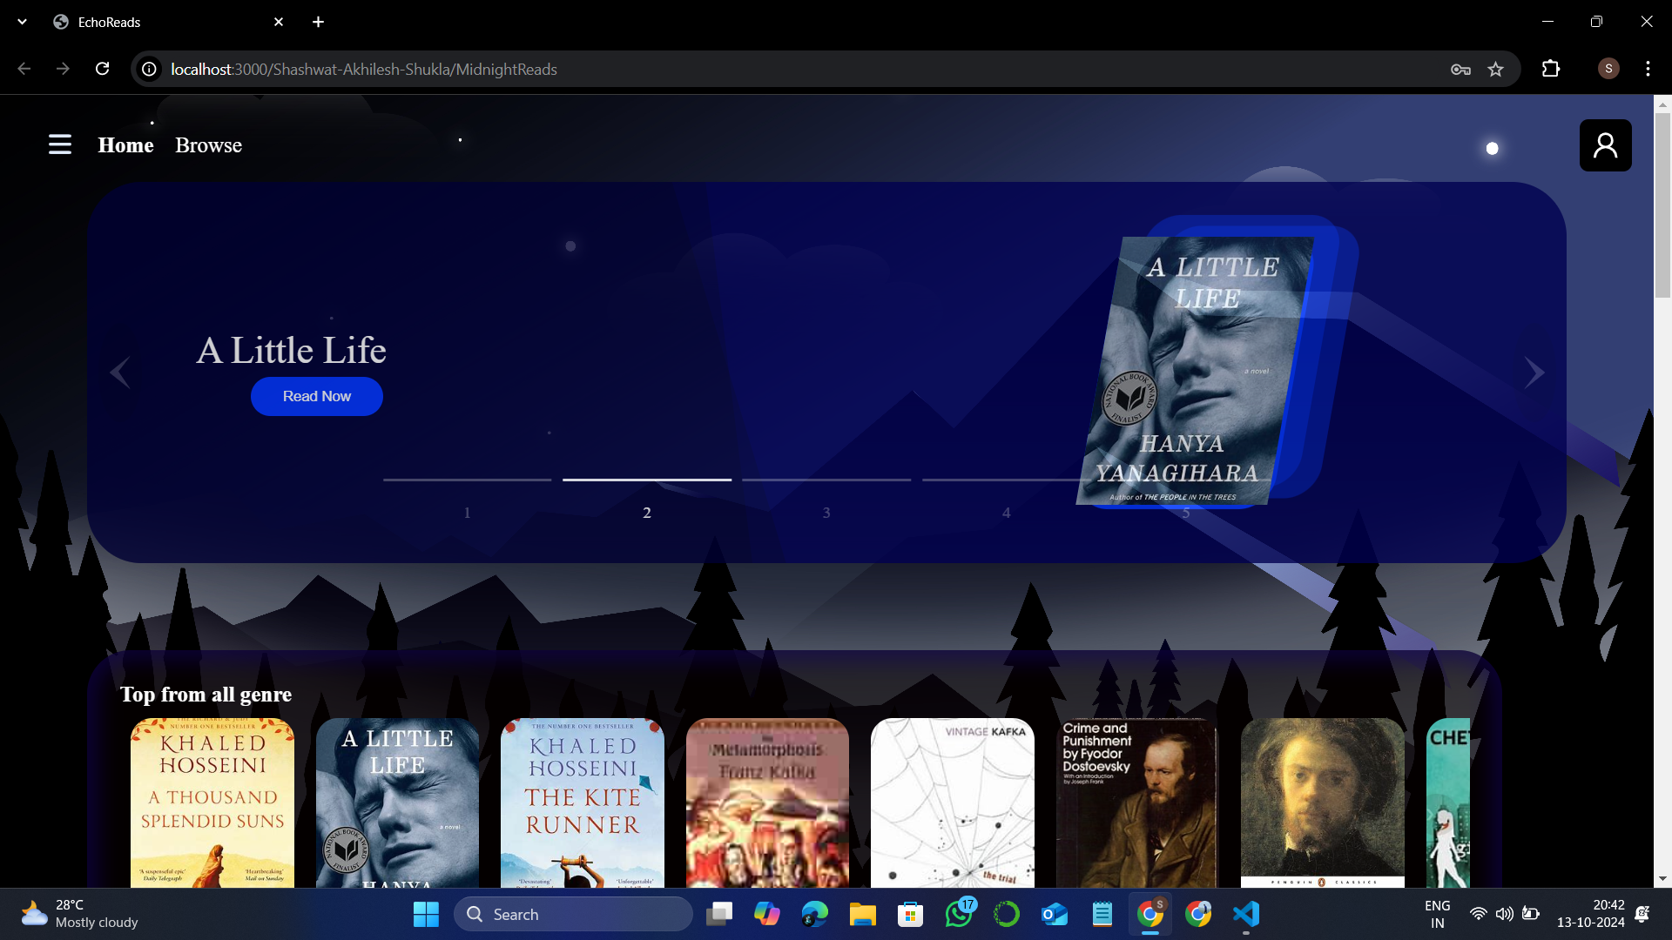Click the taskbar Search box
Viewport: 1672px width, 940px height.
(x=573, y=914)
